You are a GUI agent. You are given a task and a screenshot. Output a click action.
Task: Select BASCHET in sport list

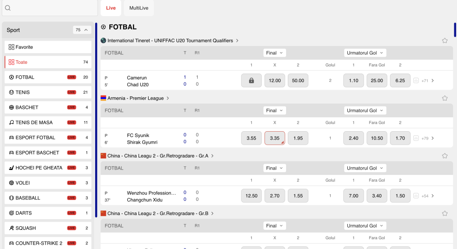pos(48,107)
